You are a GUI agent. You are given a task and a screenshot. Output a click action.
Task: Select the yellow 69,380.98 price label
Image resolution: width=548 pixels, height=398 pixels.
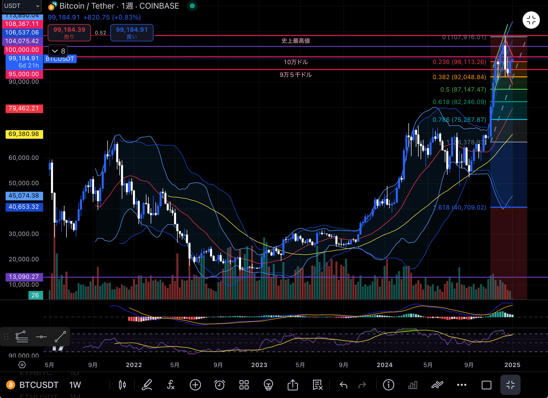pos(24,134)
